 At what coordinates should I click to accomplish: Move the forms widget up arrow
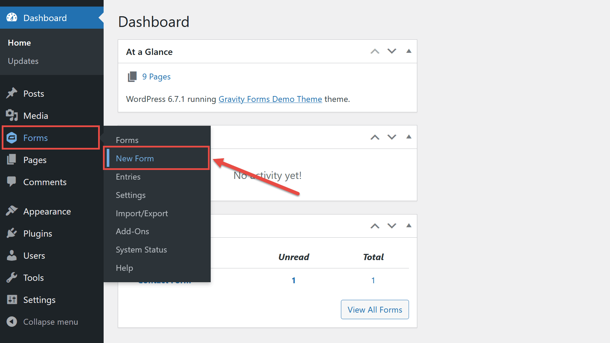tap(375, 226)
